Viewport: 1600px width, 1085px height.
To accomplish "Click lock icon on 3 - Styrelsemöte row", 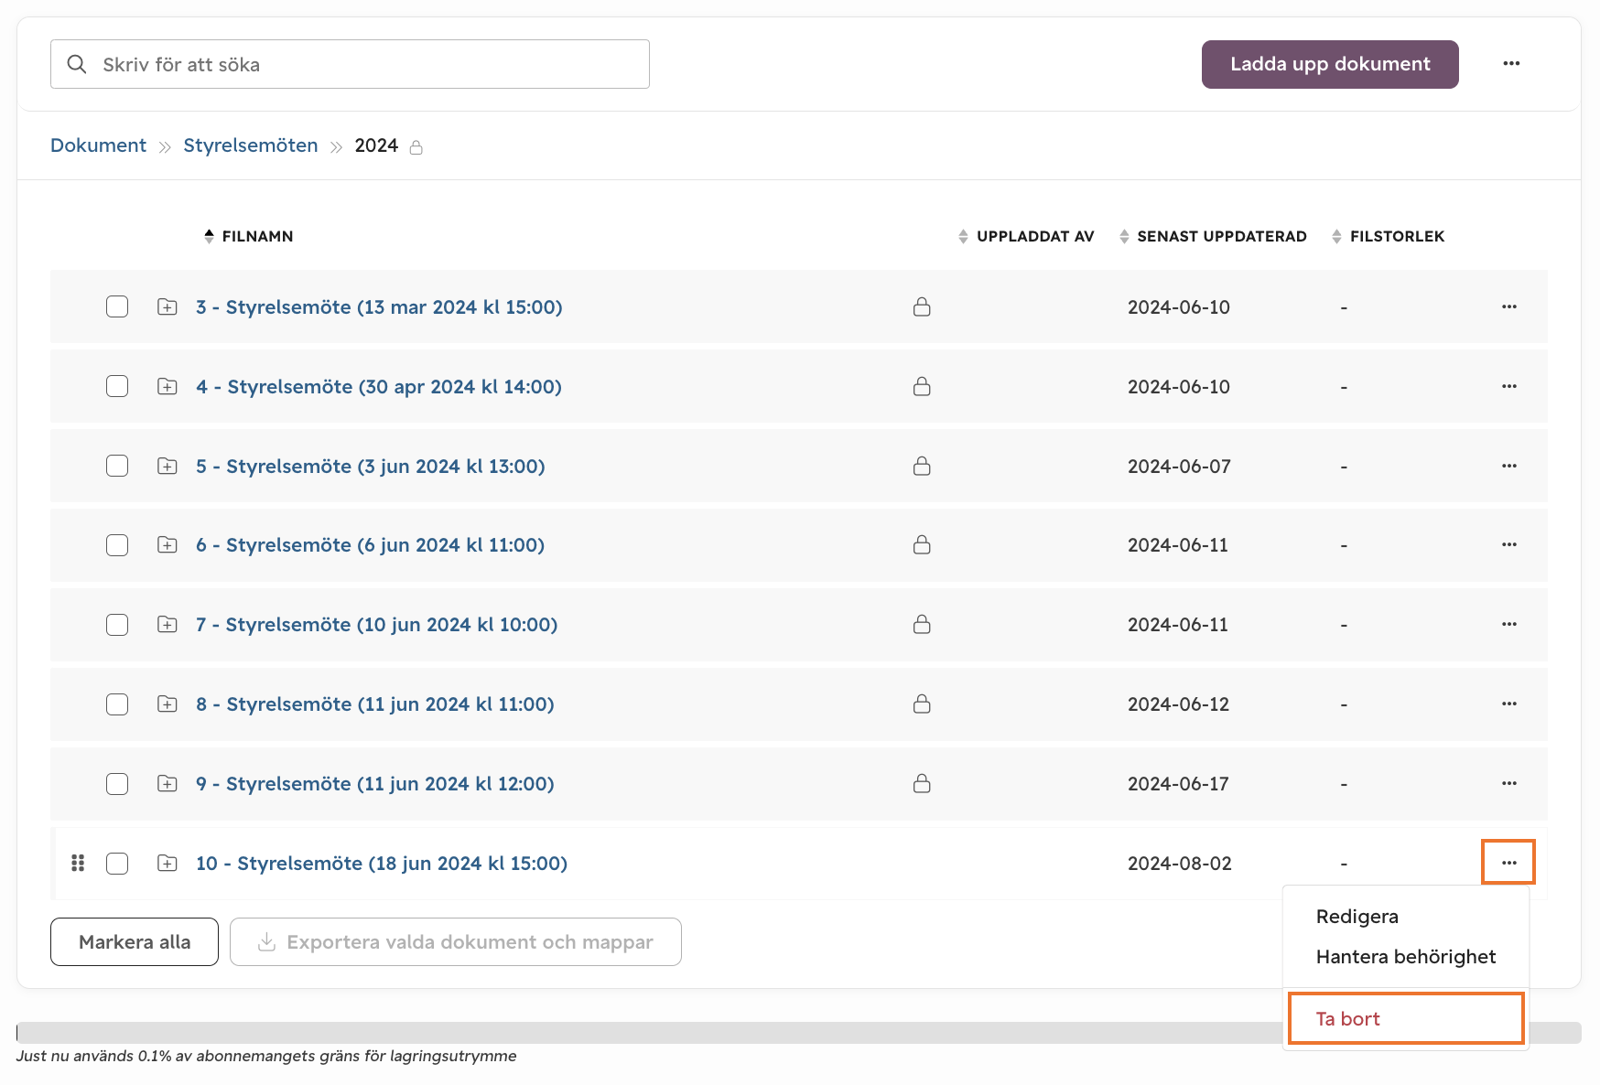I will tap(922, 306).
